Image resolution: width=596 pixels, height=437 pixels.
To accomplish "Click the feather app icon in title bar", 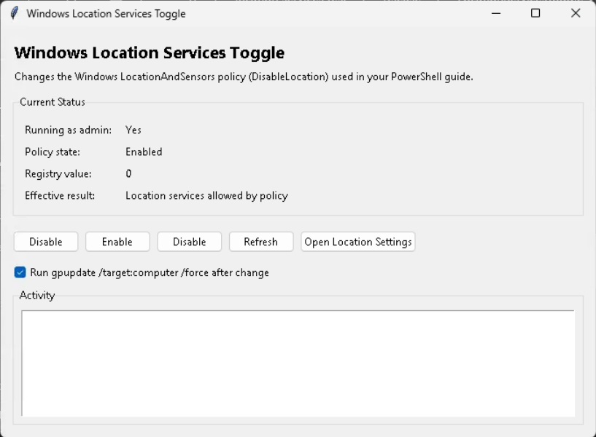I will 14,13.
